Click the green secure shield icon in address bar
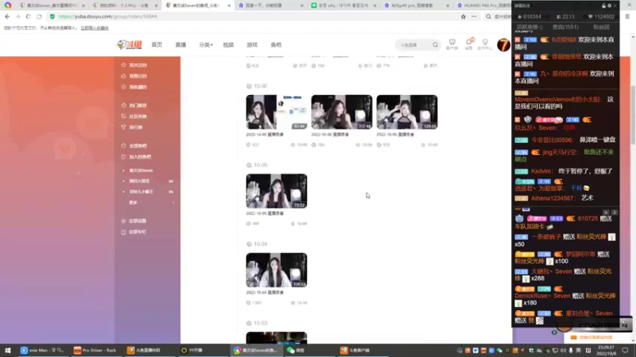 pos(52,17)
